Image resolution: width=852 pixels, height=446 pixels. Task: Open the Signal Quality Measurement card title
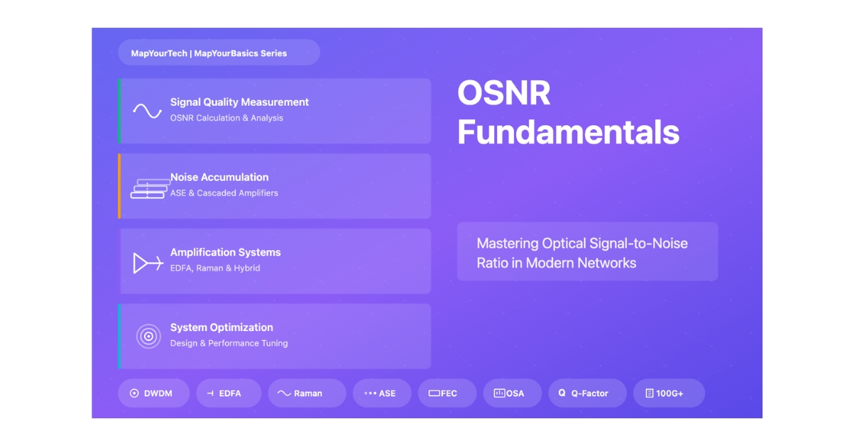[x=239, y=102]
